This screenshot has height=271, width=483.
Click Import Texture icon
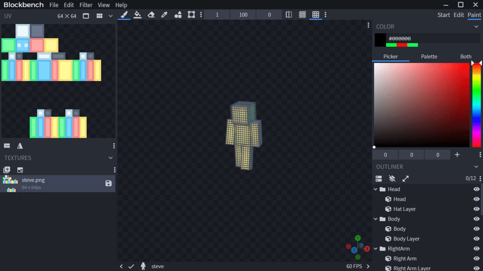pyautogui.click(x=20, y=170)
